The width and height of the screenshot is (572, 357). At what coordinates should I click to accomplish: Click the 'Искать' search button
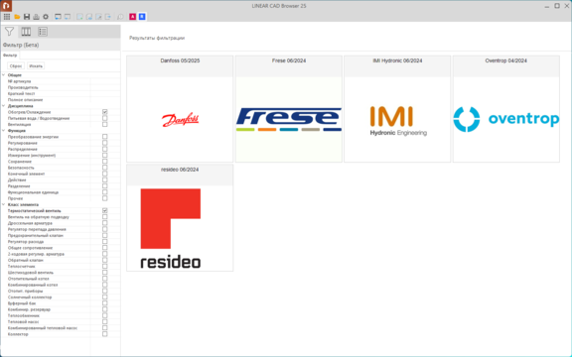(36, 65)
